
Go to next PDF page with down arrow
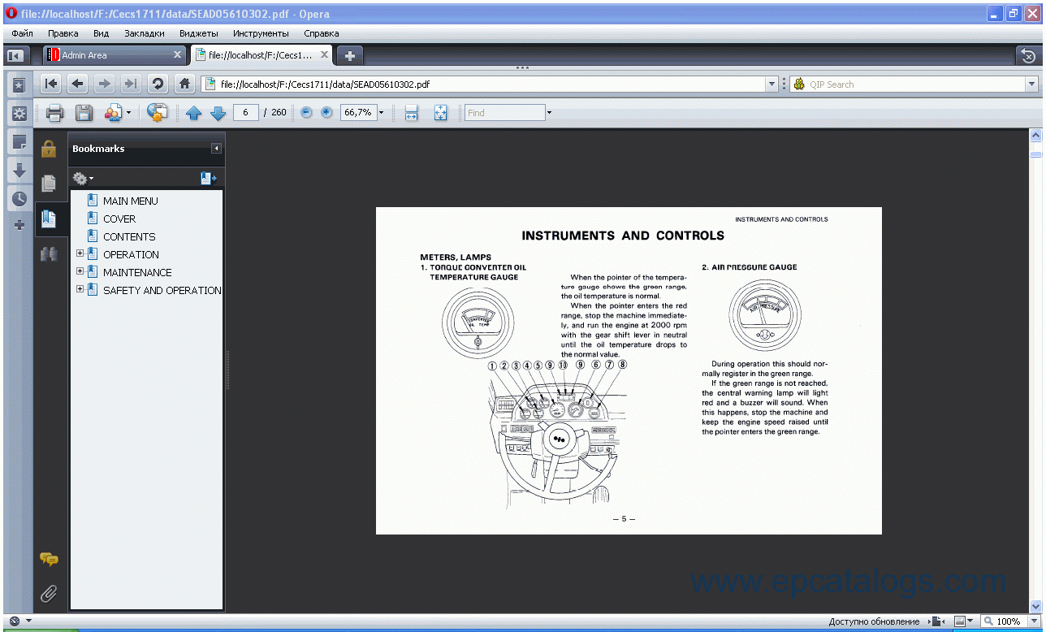click(x=218, y=113)
